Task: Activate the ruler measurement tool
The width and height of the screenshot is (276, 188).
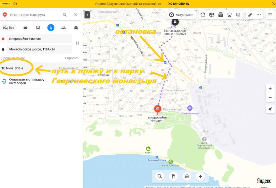Action: coord(250,15)
